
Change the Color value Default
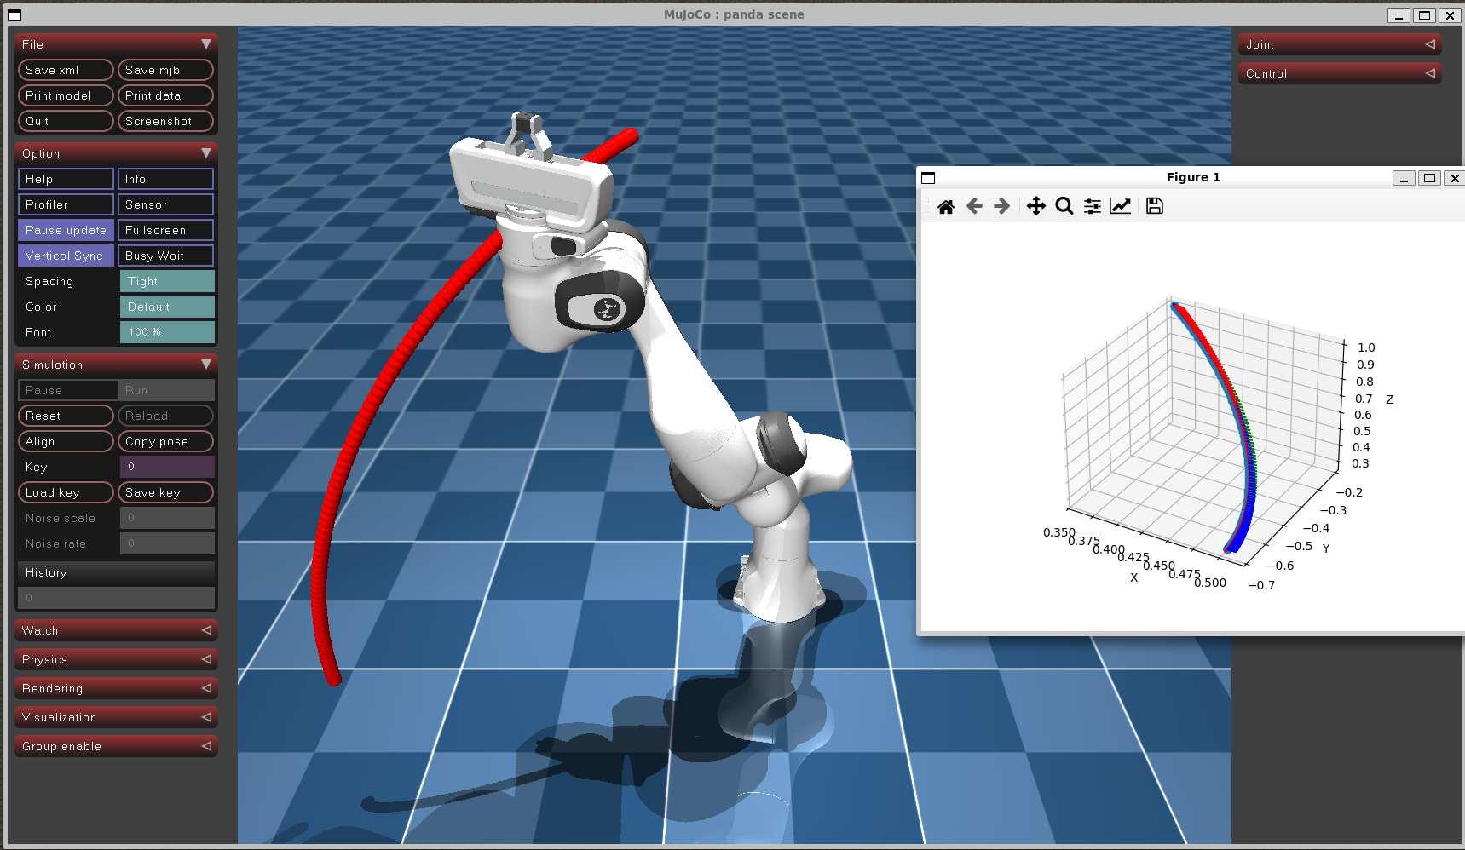tap(167, 307)
